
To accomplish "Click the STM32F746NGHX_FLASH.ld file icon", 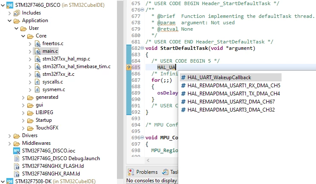I will (17, 166).
